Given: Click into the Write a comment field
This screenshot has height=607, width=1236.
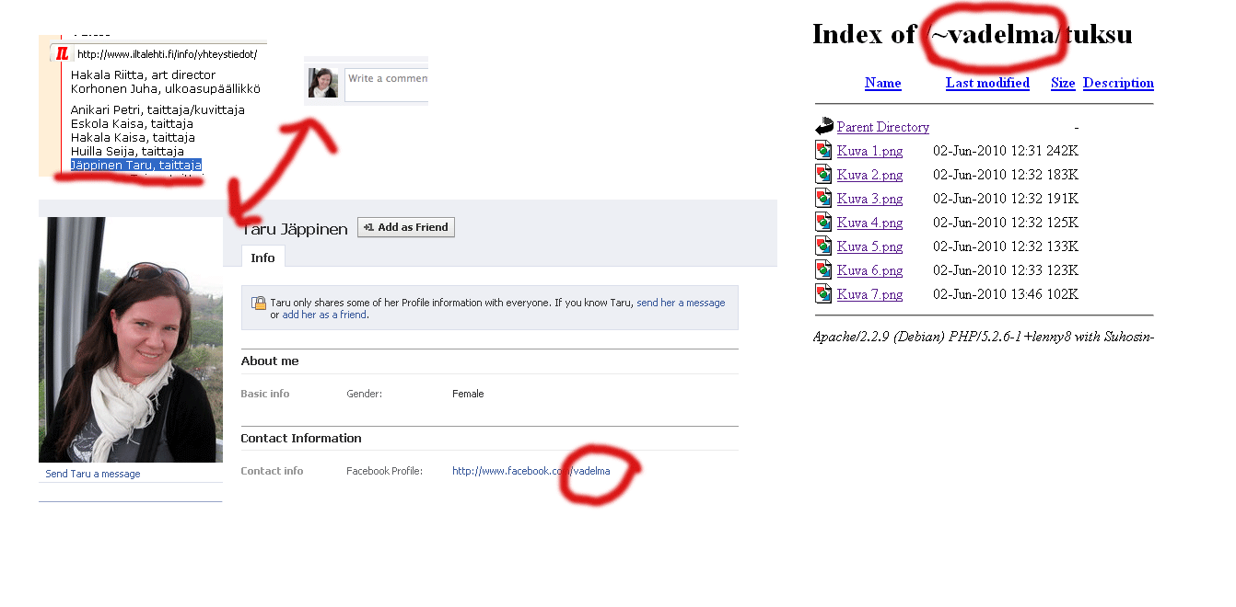Looking at the screenshot, I should click(386, 82).
